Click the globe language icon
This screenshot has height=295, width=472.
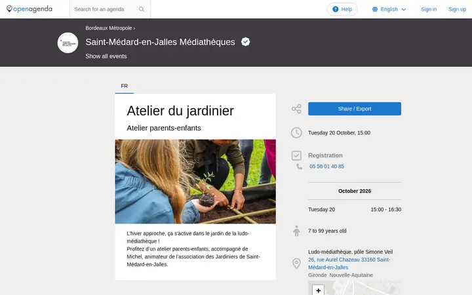coord(375,9)
